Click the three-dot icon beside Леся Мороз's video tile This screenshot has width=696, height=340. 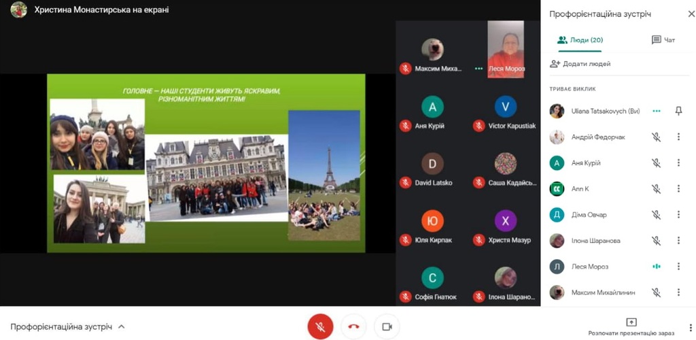click(x=478, y=69)
